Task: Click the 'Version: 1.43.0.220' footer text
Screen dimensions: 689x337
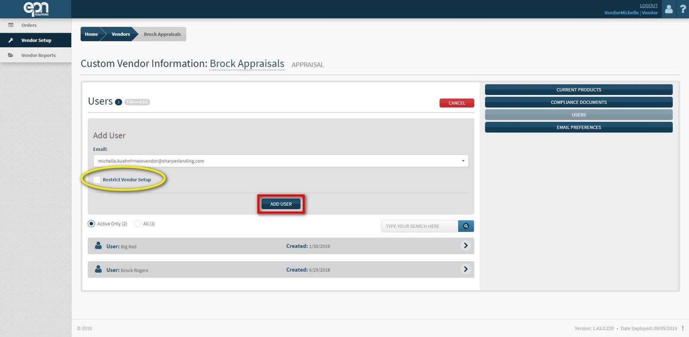Action: [594, 328]
